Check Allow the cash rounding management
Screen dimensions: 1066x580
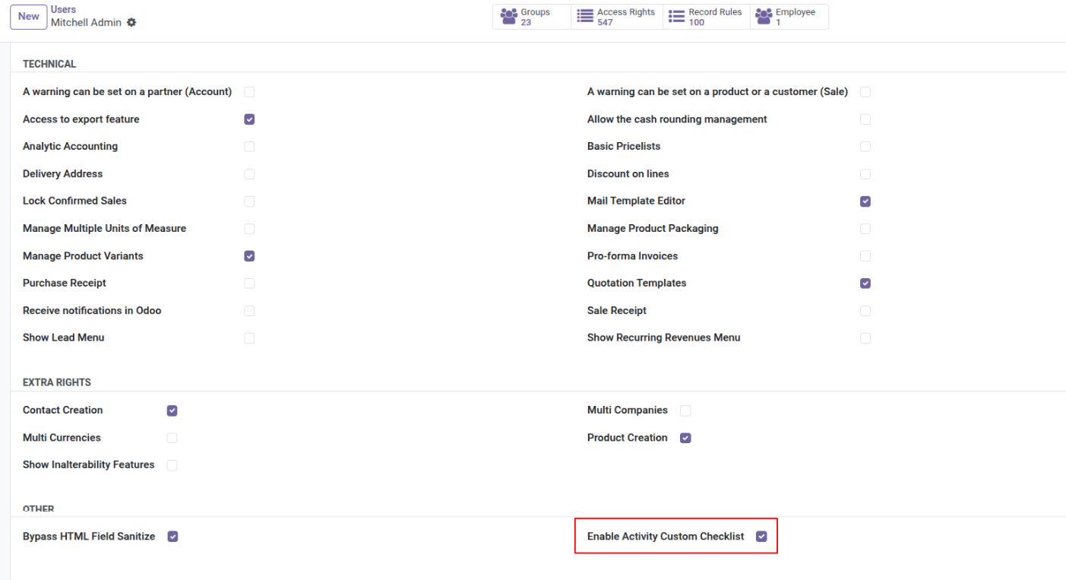pos(865,119)
